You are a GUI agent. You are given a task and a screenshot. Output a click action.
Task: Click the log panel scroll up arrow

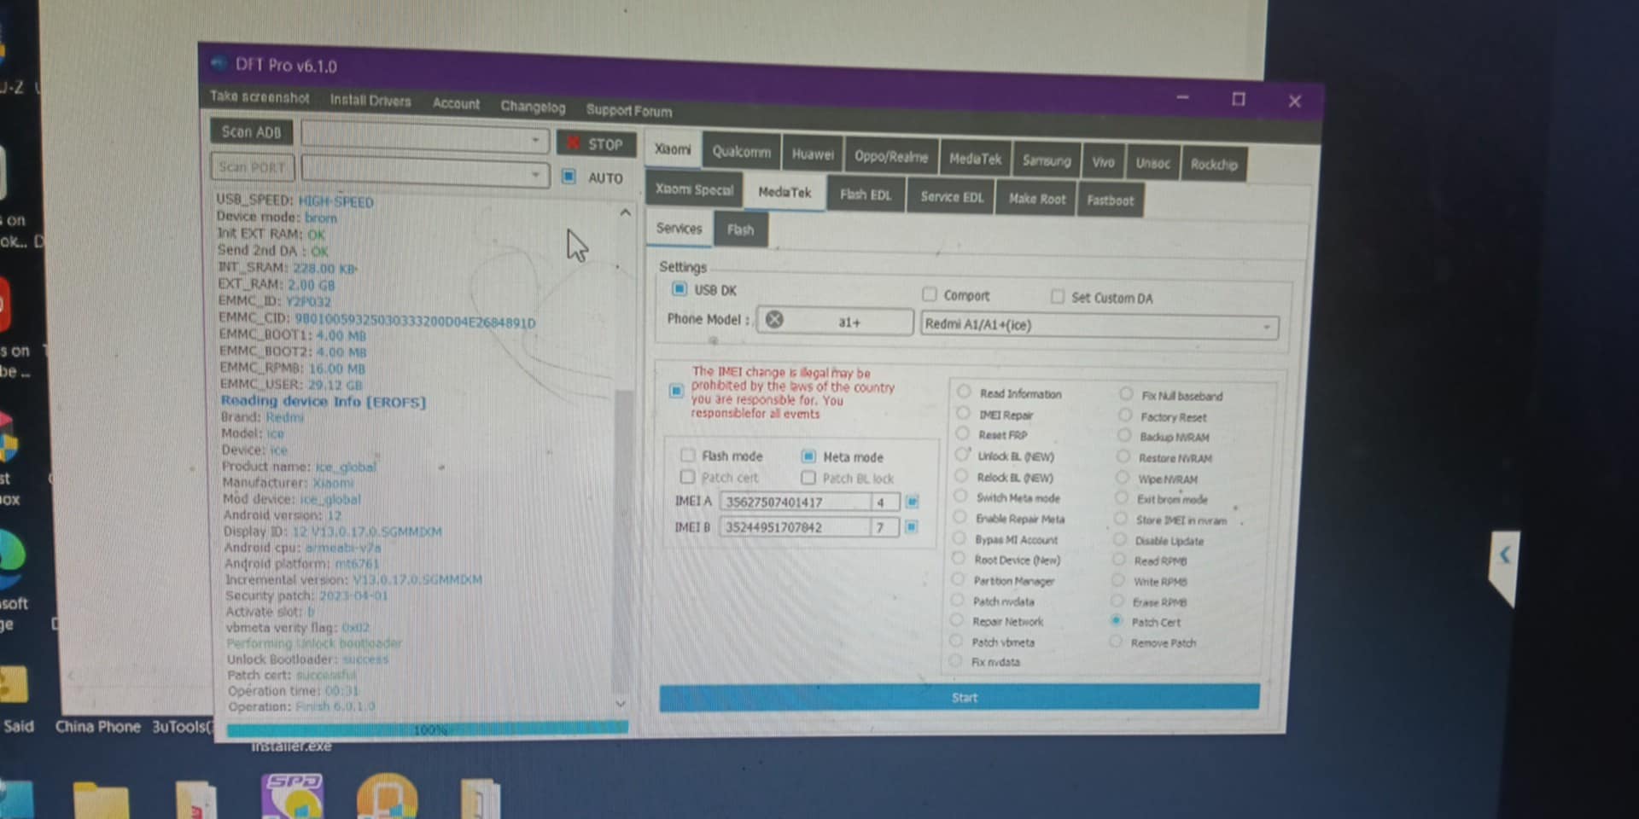click(x=626, y=212)
